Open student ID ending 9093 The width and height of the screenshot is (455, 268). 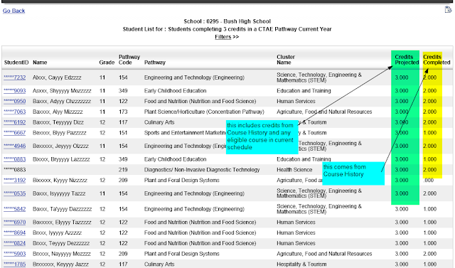[15, 91]
